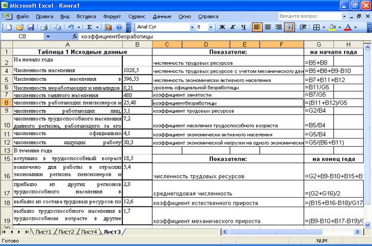Click the Name Box showing C8

click(x=22, y=36)
